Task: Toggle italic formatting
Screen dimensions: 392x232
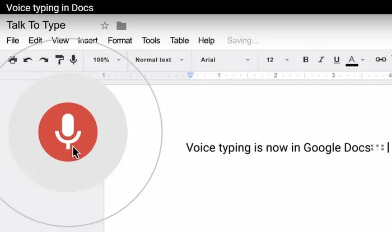Action: (321, 60)
